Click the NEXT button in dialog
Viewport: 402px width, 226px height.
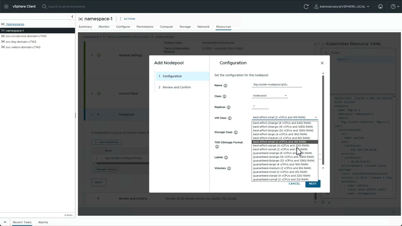(x=312, y=184)
